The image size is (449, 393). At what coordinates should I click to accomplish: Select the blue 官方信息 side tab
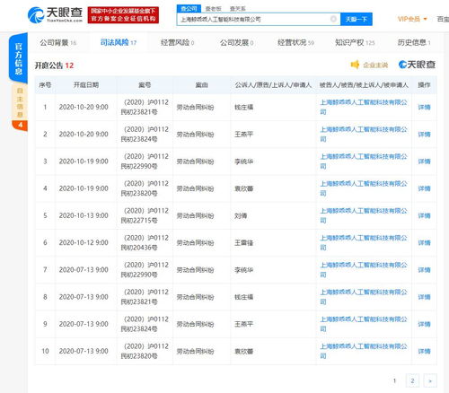coord(19,58)
